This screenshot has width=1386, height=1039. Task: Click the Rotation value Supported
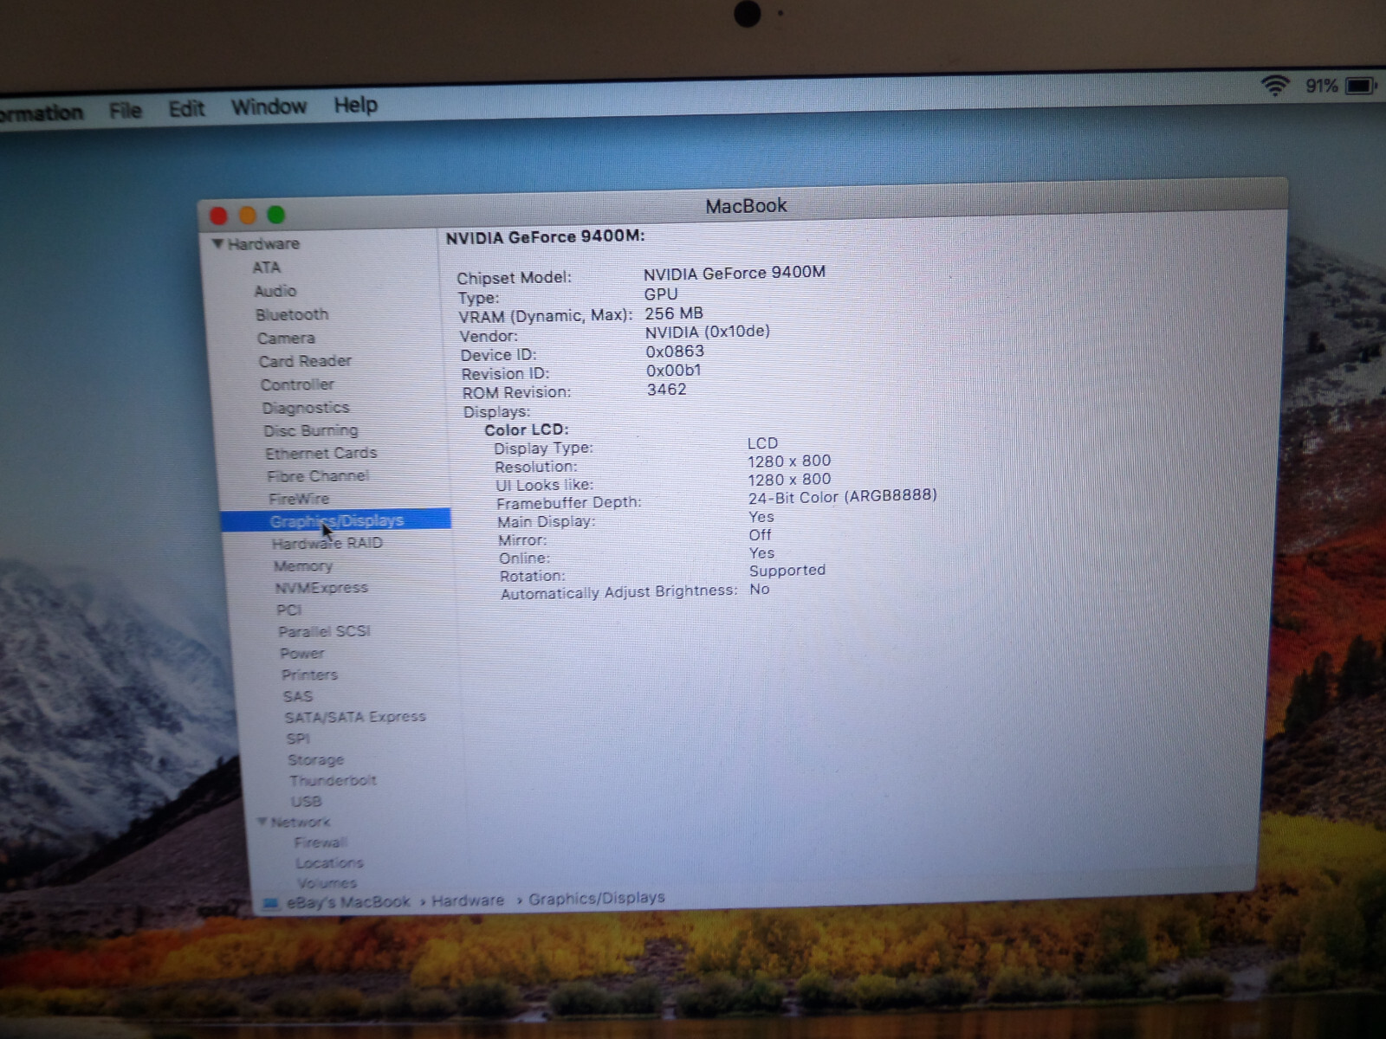(x=787, y=571)
